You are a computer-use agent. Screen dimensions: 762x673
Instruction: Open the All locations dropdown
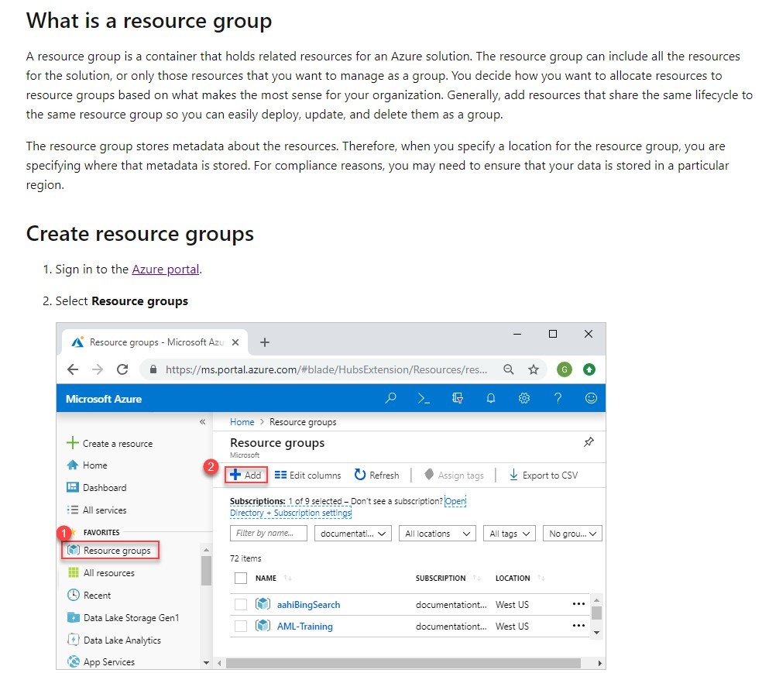(436, 533)
